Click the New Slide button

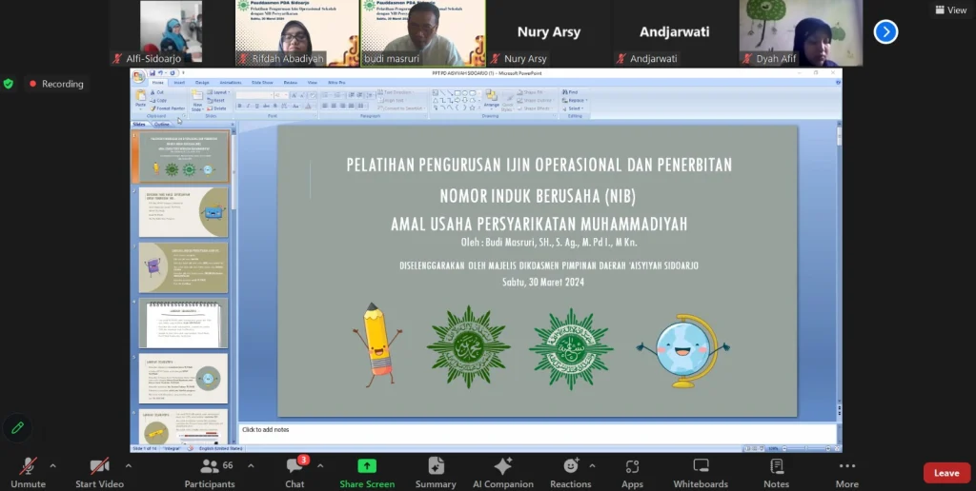[x=197, y=99]
